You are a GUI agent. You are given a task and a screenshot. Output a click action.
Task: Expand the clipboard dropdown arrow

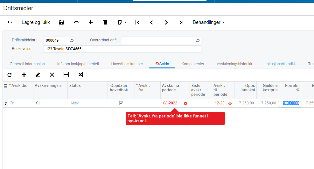pyautogui.click(x=126, y=22)
